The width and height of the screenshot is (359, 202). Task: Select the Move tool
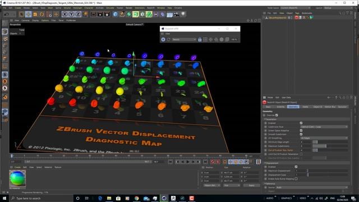(29, 15)
